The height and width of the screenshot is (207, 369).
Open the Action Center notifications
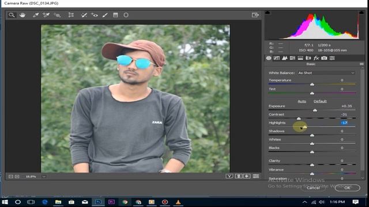[355, 202]
